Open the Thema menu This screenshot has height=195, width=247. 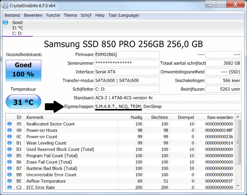(70, 15)
